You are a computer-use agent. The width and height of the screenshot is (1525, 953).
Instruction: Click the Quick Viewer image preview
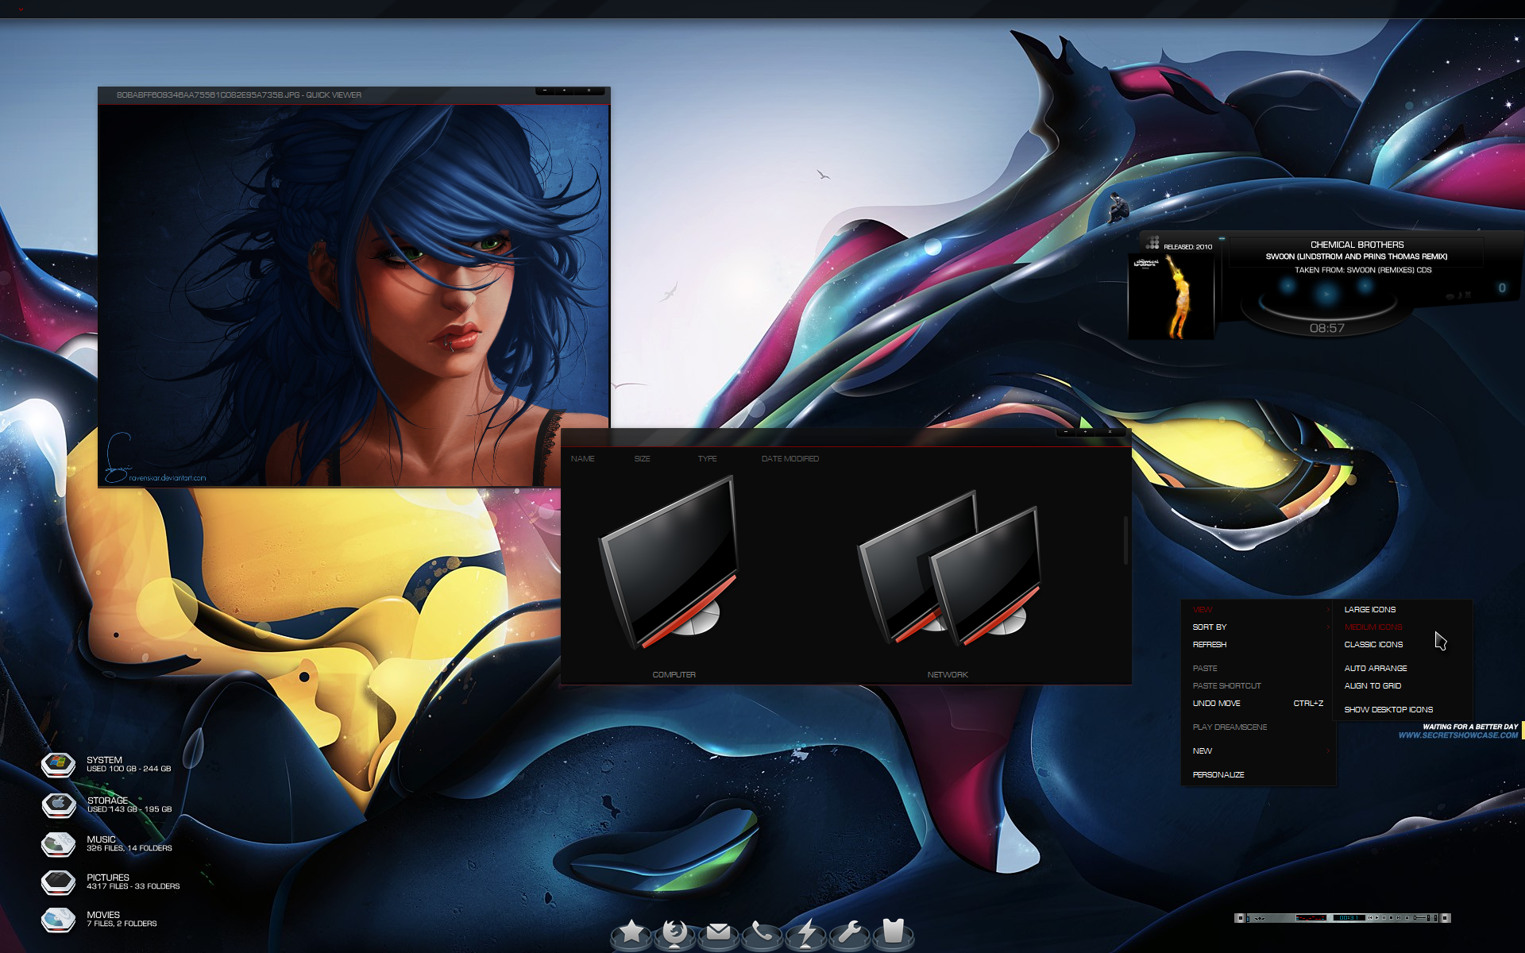353,295
